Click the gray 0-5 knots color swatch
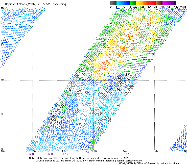Viewport: 187px width, 165px height. (x=113, y=3)
